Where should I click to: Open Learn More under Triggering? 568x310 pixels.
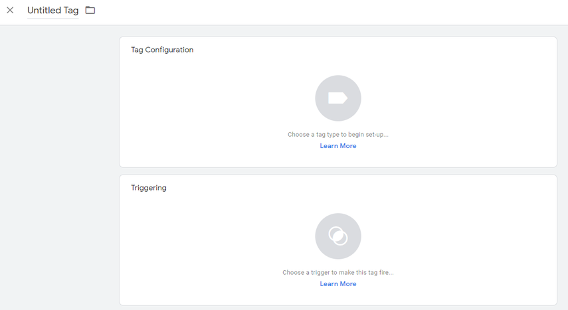coord(338,284)
